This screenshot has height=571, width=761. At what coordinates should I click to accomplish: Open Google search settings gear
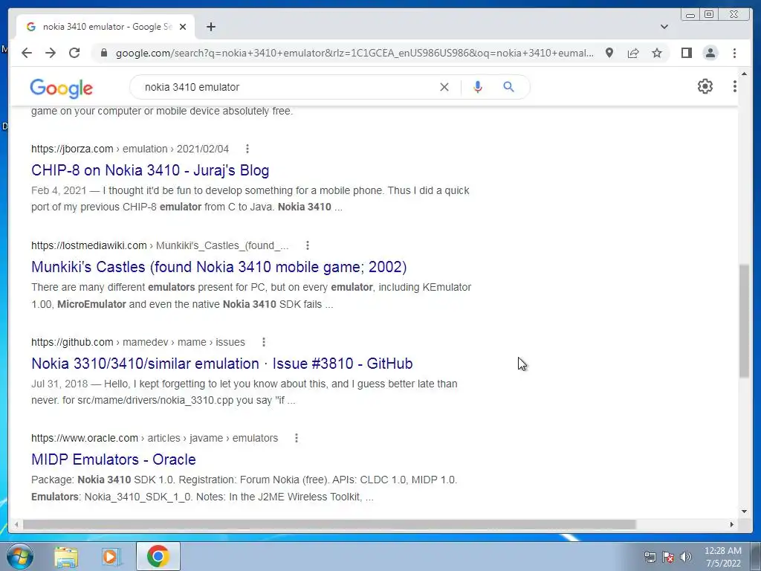click(x=705, y=86)
